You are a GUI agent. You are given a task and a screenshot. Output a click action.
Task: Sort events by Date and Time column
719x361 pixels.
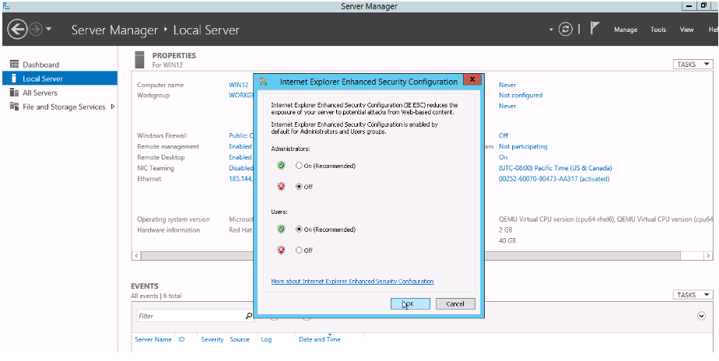320,339
